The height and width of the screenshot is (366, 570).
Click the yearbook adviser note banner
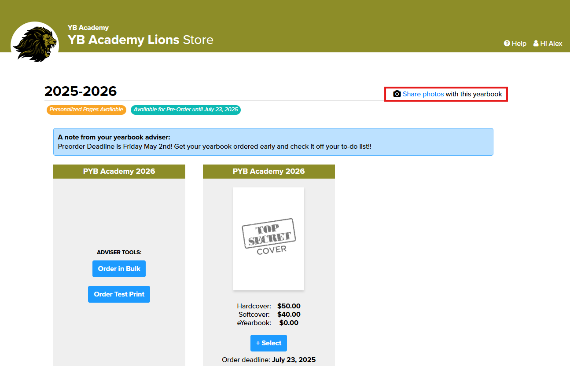pyautogui.click(x=273, y=142)
